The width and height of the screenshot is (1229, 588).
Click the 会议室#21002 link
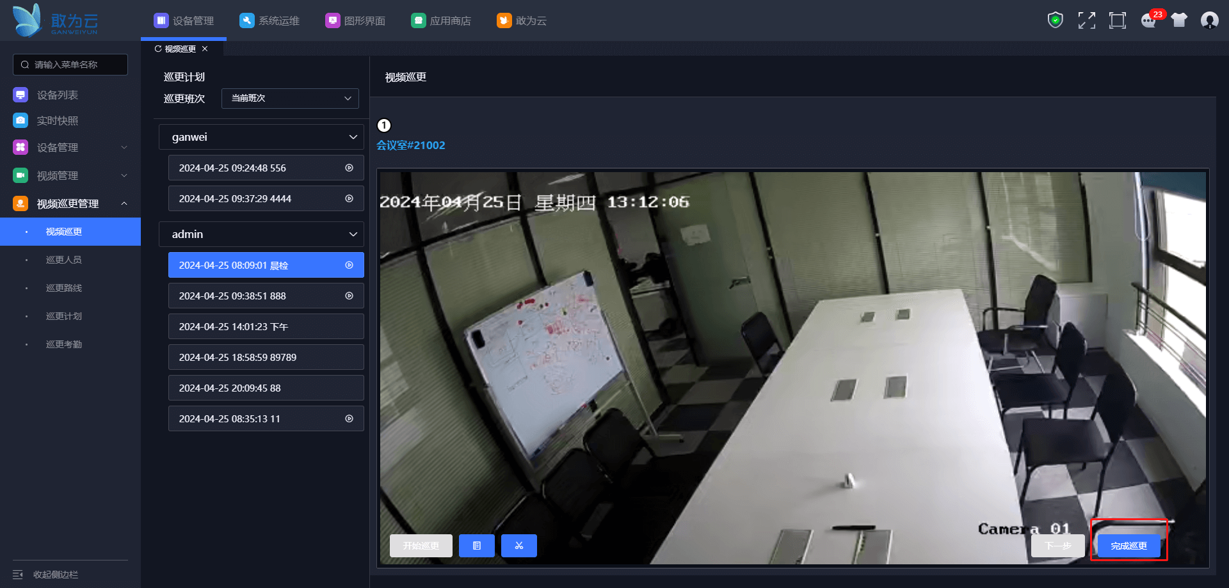[411, 145]
